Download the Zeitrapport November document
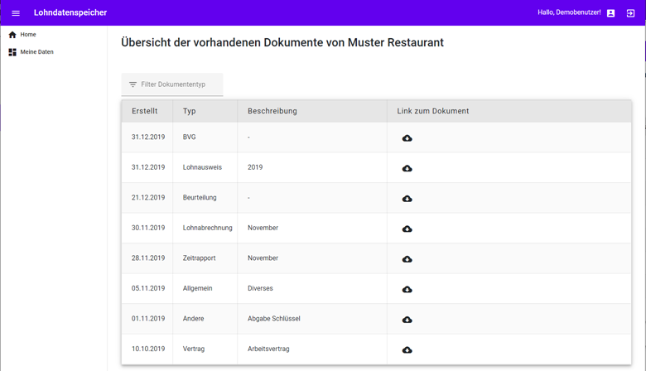 pyautogui.click(x=407, y=259)
